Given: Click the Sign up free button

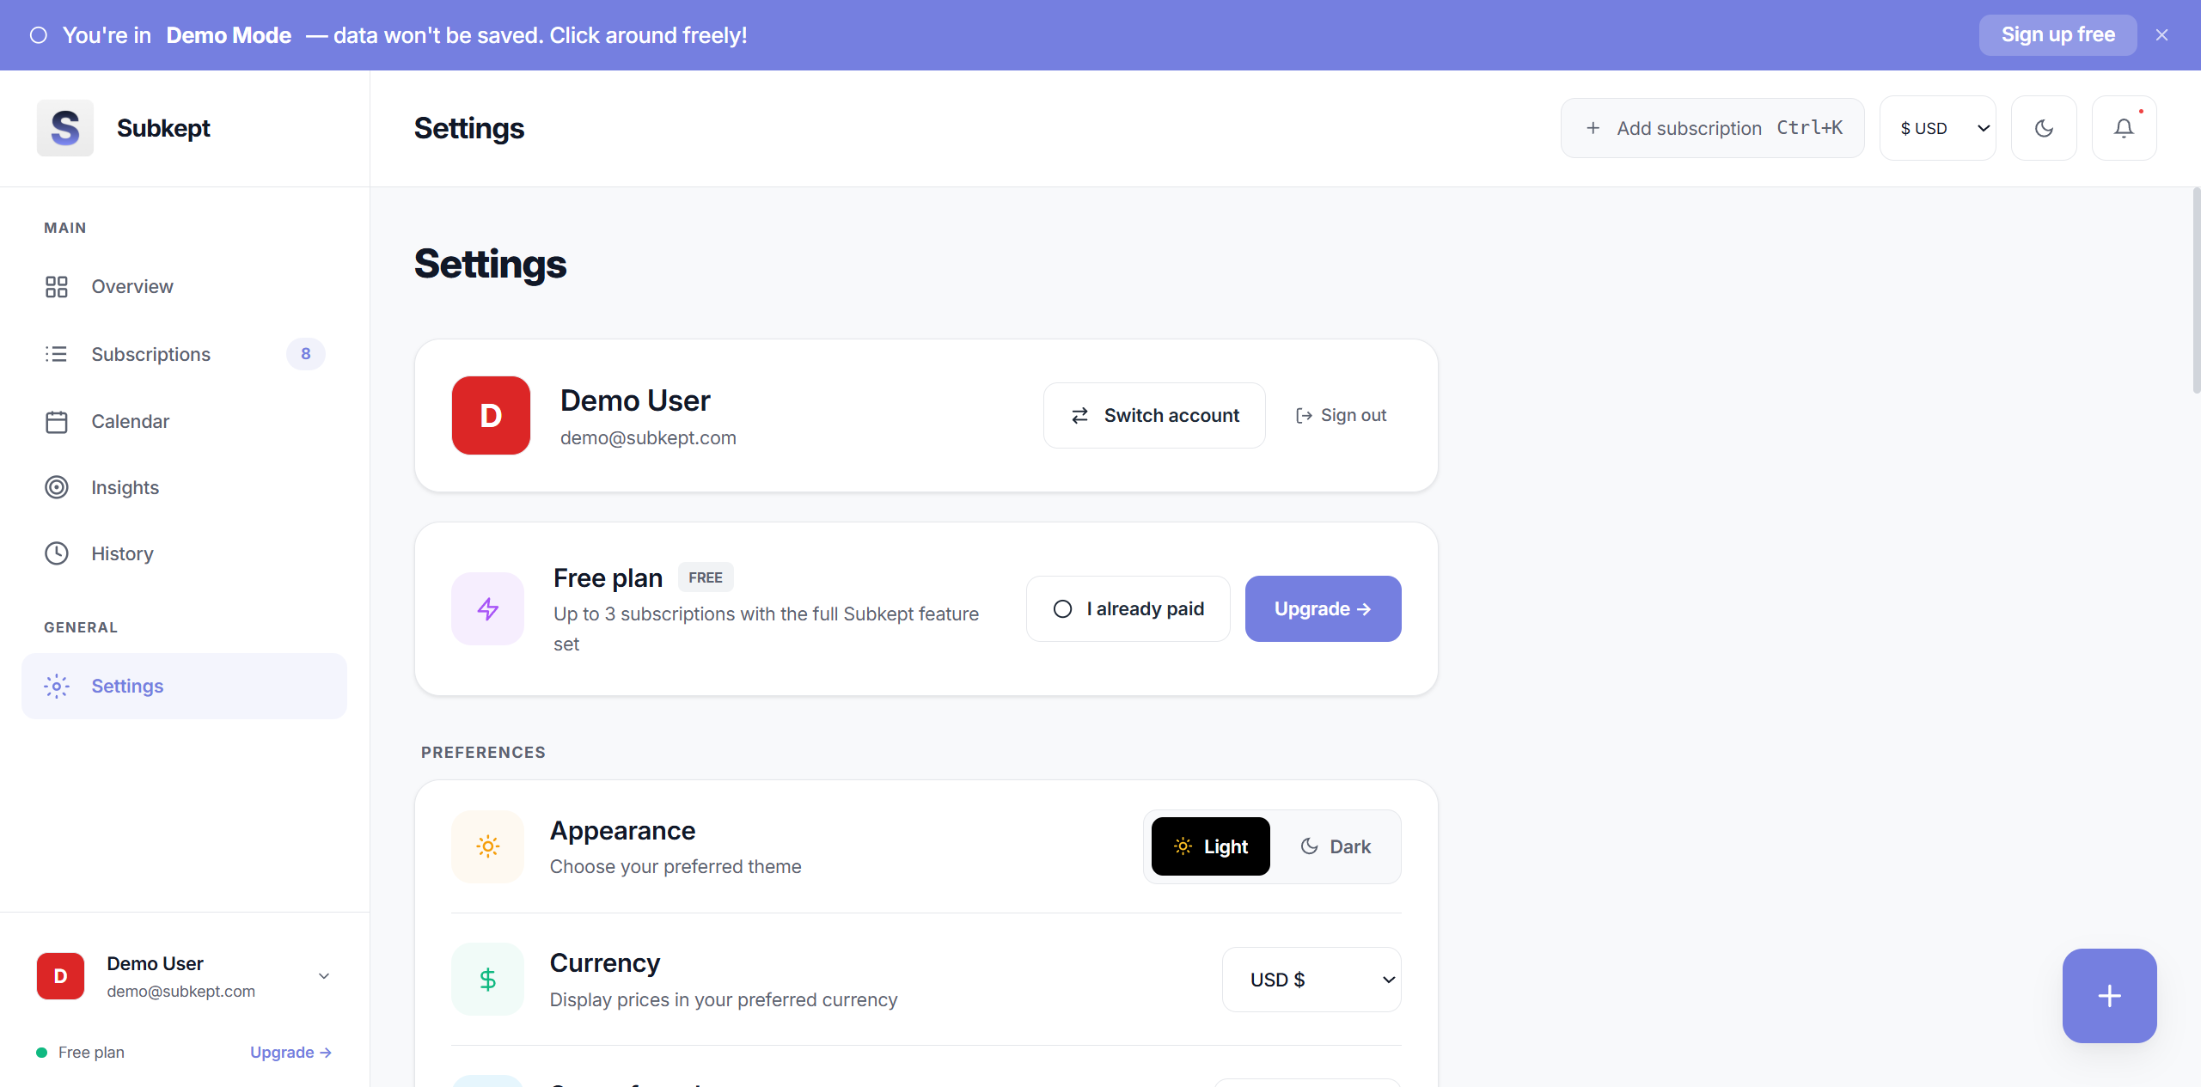Looking at the screenshot, I should [x=2058, y=35].
